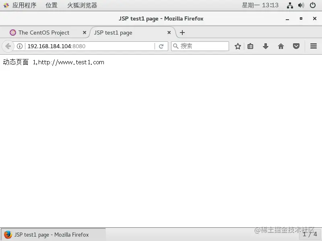Click the 搜索 search field
Viewport: 322px width, 241px height.
(x=200, y=46)
